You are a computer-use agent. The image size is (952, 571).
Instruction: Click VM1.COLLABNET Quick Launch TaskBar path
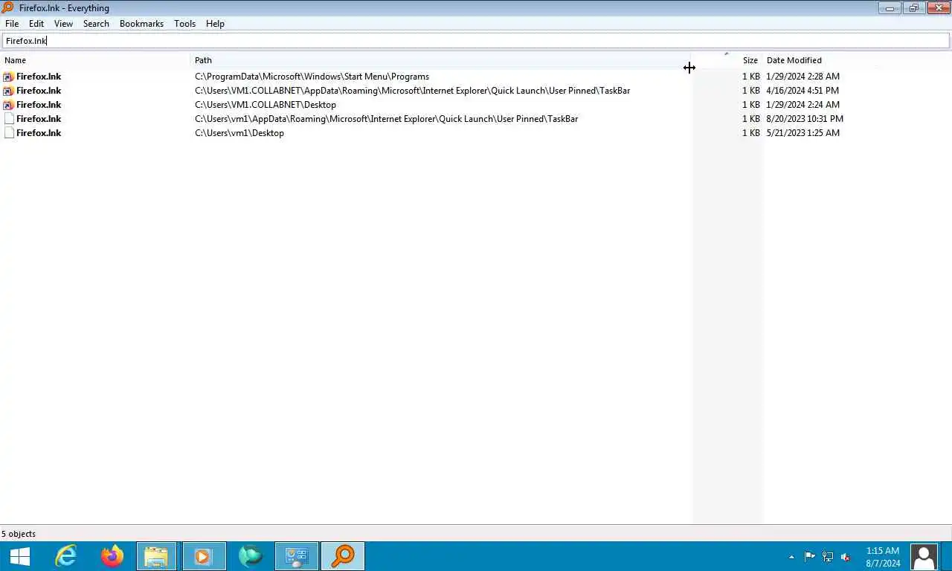pos(412,91)
